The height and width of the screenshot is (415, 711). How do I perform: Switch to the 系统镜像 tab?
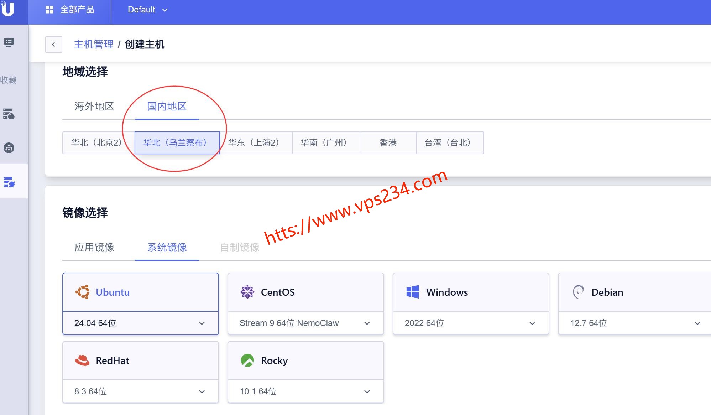(x=167, y=247)
